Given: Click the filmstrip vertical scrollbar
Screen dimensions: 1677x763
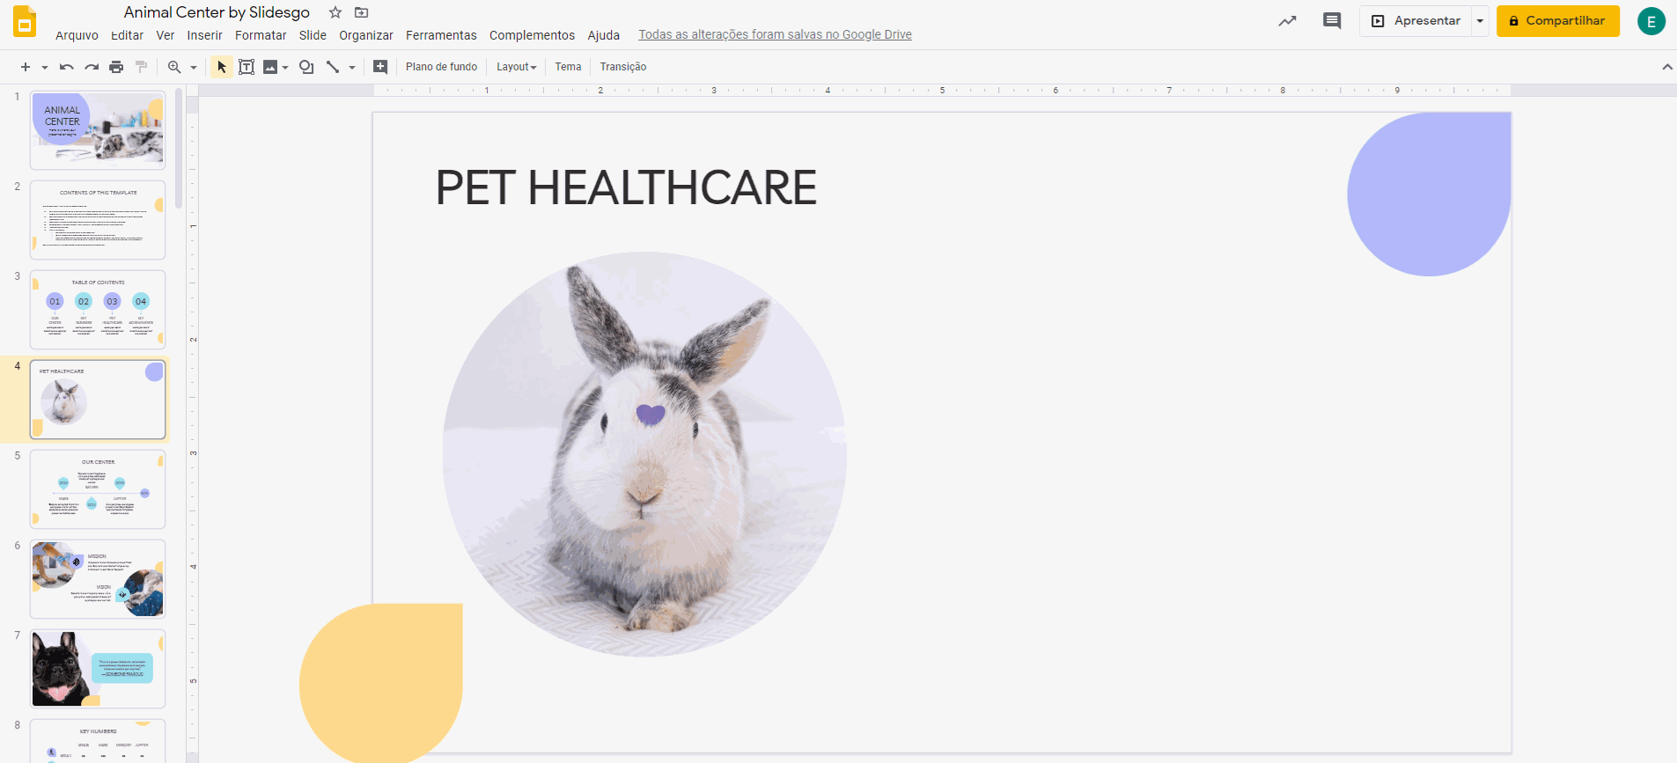Looking at the screenshot, I should pos(179,148).
